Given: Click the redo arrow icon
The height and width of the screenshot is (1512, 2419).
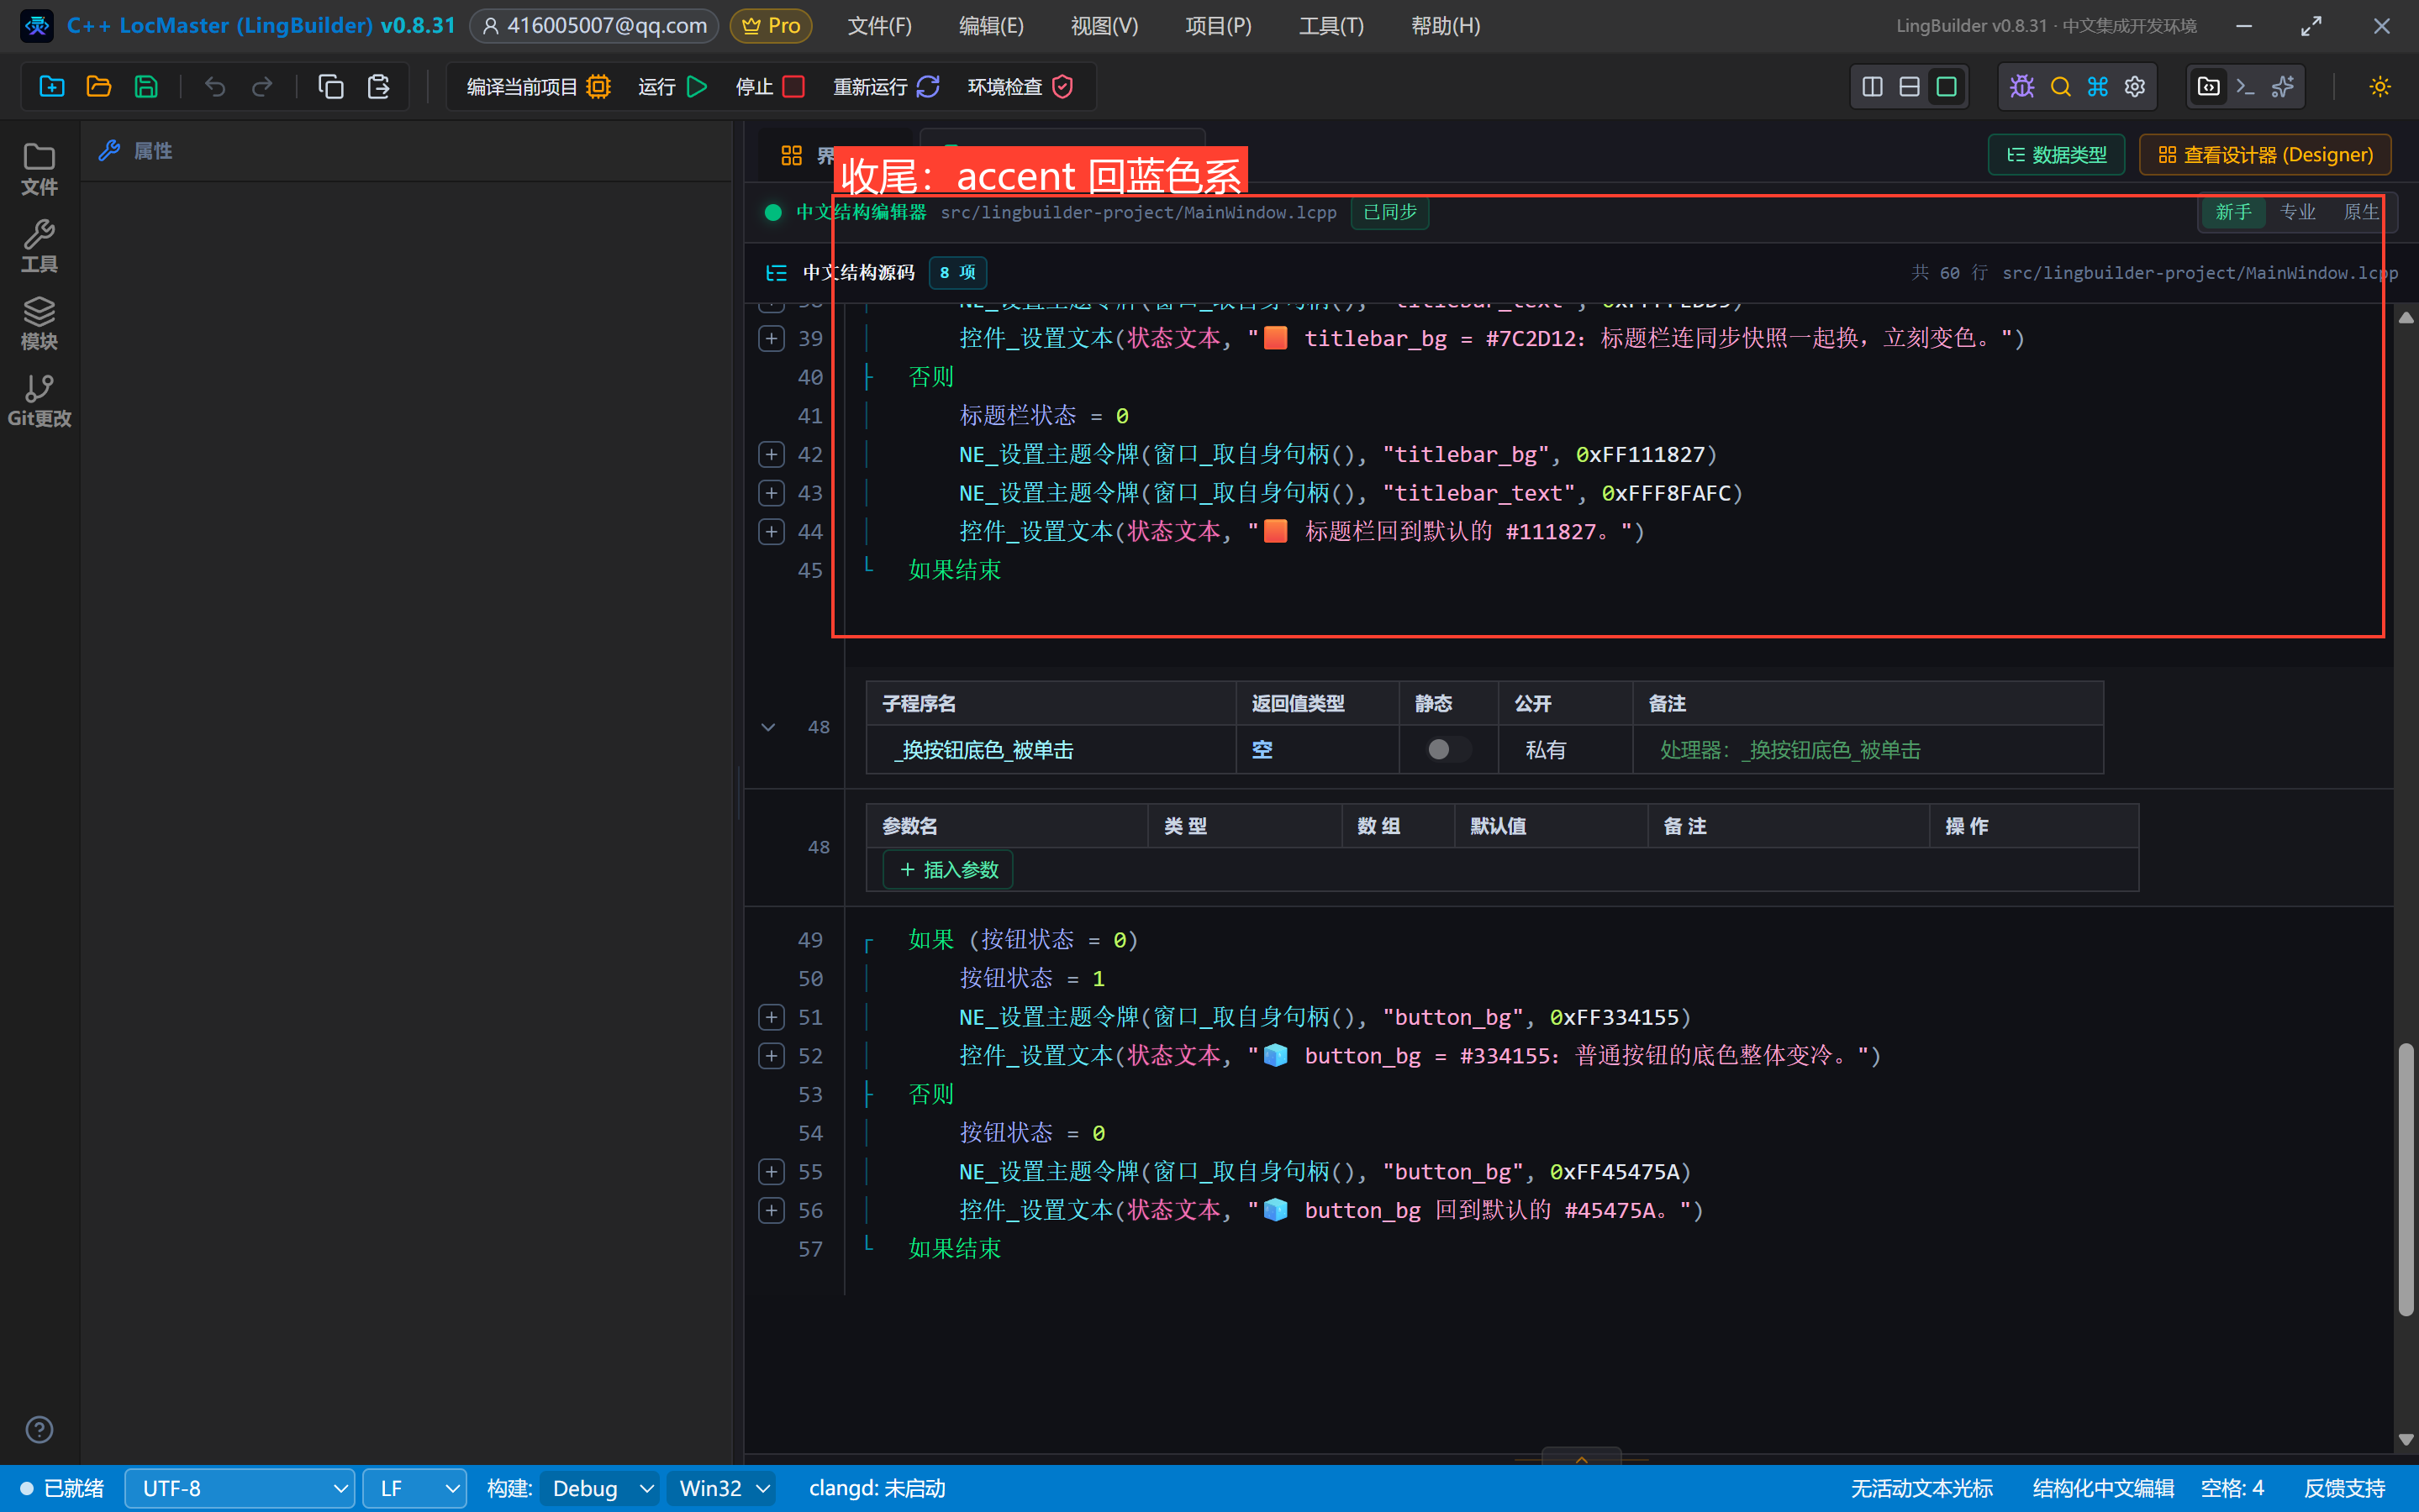Looking at the screenshot, I should (x=262, y=87).
